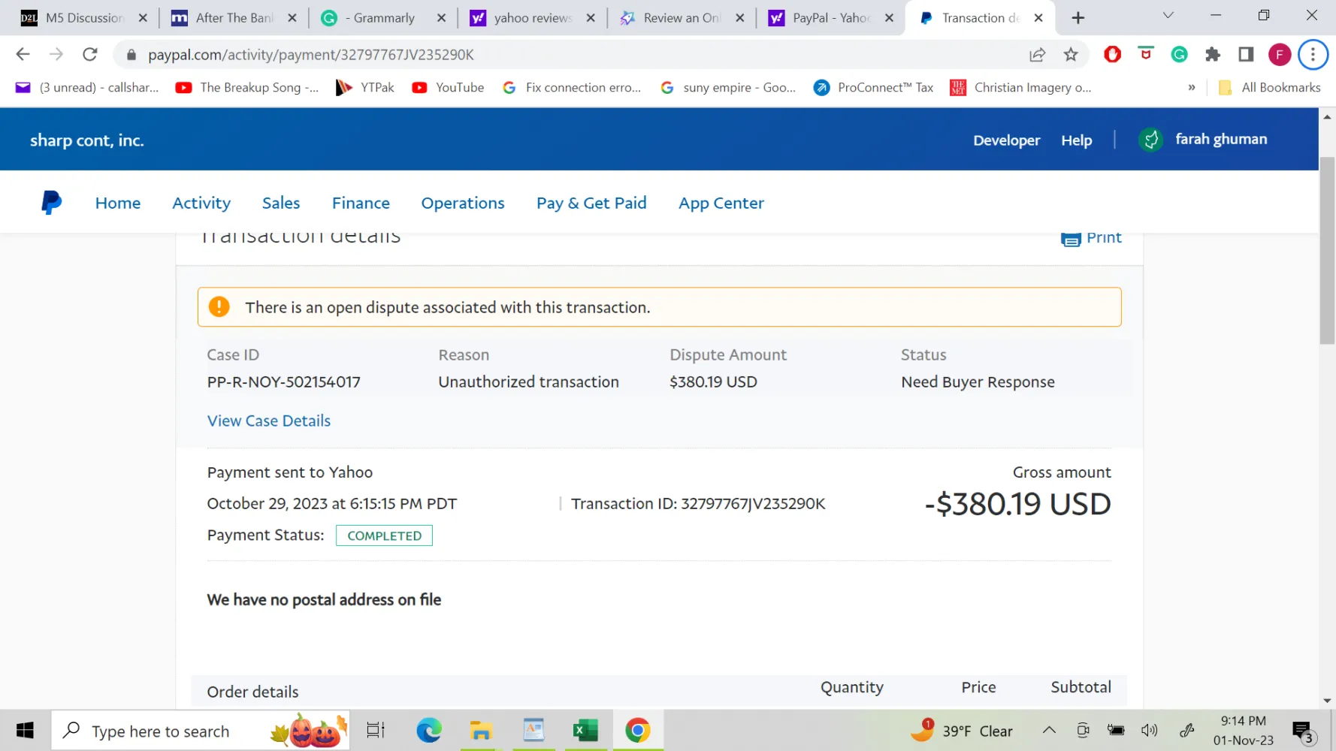
Task: Open the tab search dropdown arrow
Action: 1168,16
